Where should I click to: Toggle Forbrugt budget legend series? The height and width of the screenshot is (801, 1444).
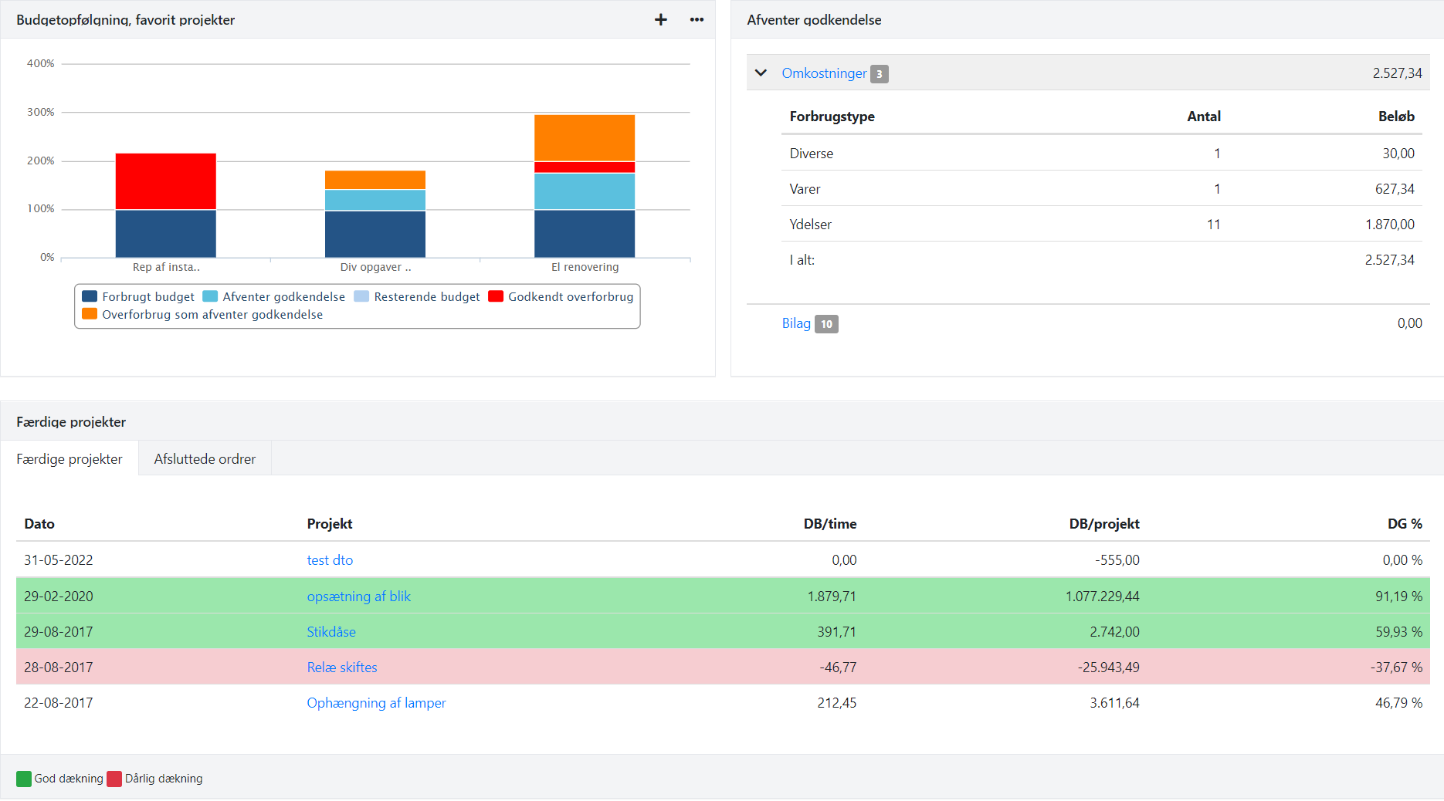click(139, 297)
